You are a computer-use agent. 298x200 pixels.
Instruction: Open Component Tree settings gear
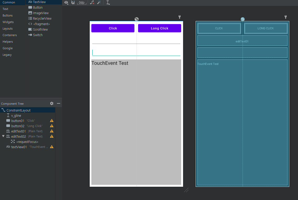pyautogui.click(x=52, y=103)
